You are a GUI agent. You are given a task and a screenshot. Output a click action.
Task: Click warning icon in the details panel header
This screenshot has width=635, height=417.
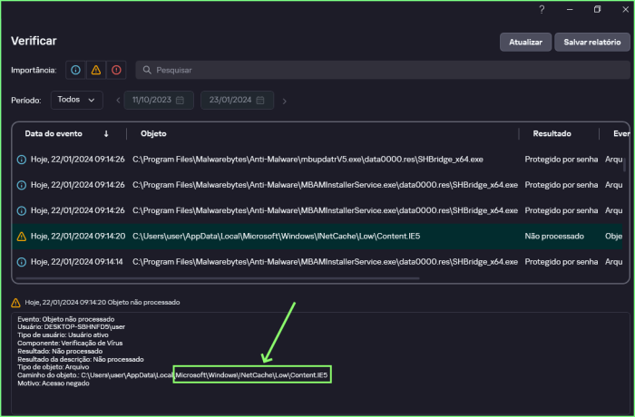16,303
